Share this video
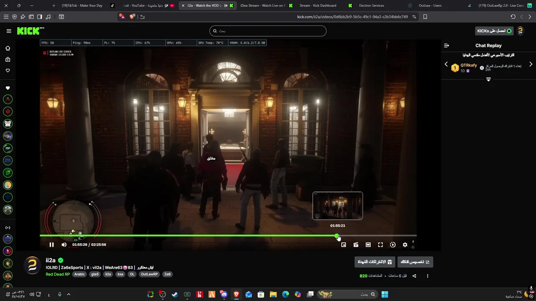 414,276
